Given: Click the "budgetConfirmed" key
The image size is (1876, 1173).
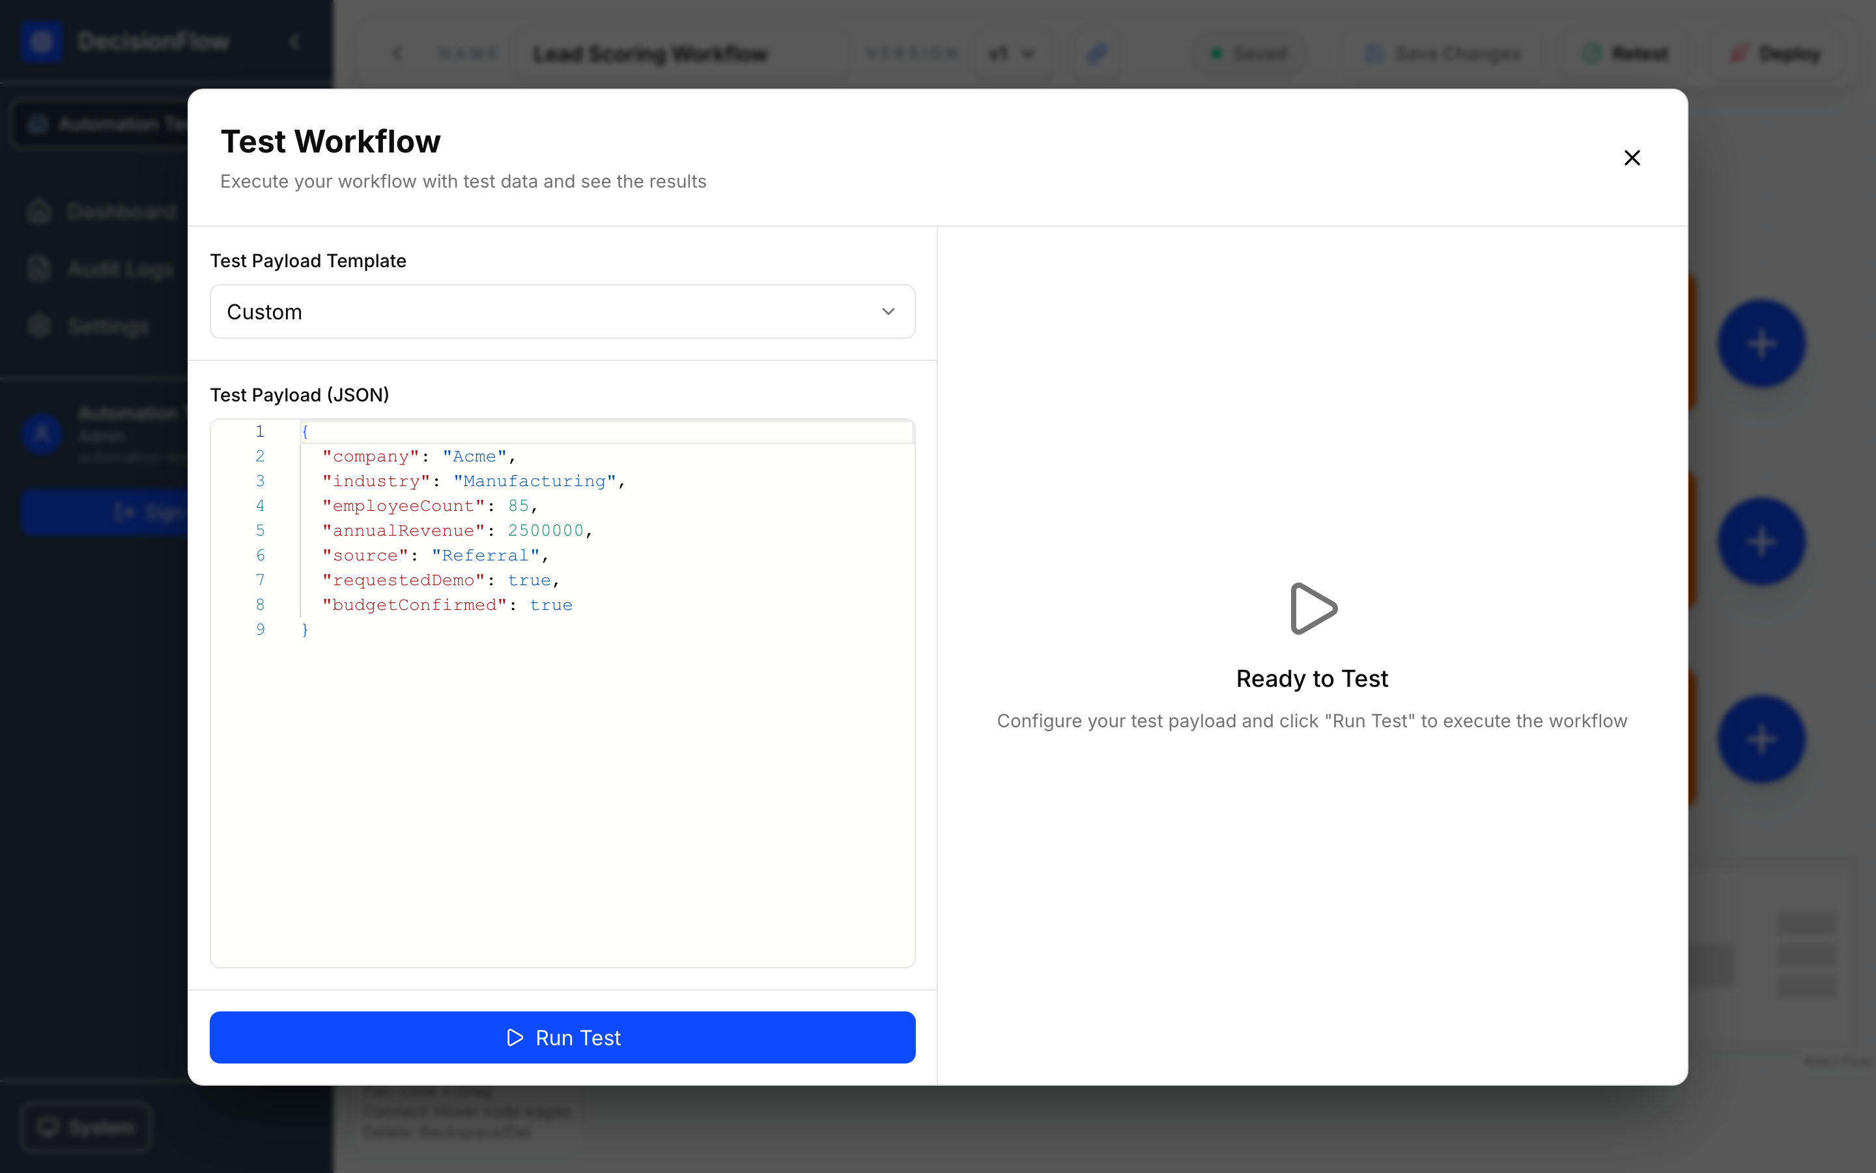Looking at the screenshot, I should coord(415,605).
